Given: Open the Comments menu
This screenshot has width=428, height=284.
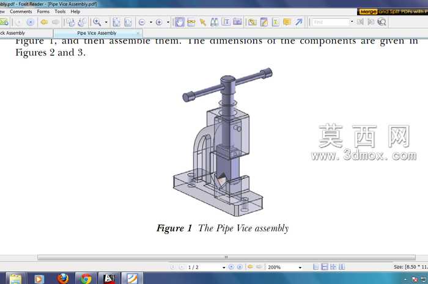Looking at the screenshot, I should click(x=21, y=12).
